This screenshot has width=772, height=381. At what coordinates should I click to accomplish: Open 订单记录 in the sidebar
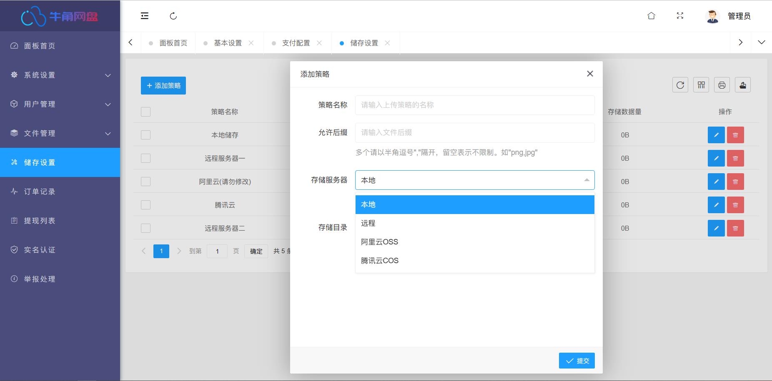click(60, 192)
